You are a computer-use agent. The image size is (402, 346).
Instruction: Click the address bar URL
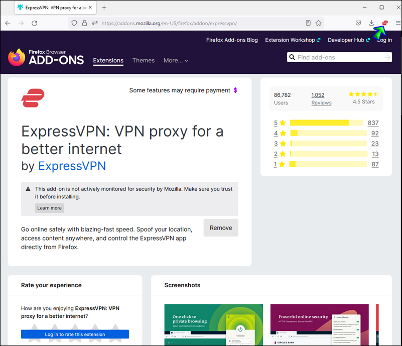click(x=169, y=23)
